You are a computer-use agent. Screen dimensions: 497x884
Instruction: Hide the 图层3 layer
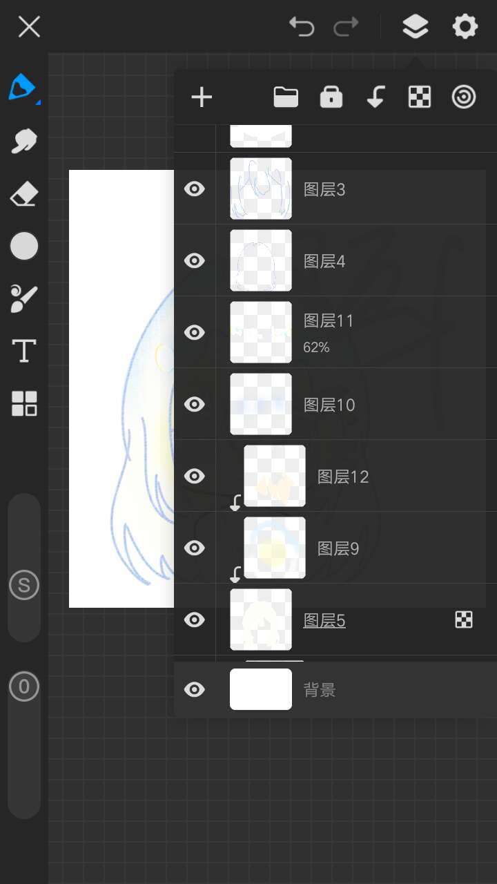(x=195, y=189)
